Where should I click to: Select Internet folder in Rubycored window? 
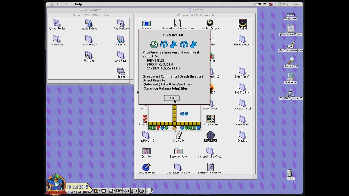(x=121, y=41)
